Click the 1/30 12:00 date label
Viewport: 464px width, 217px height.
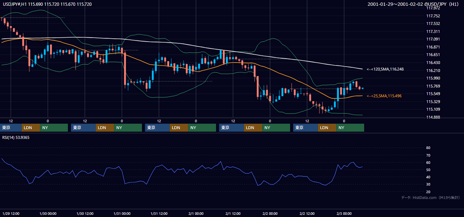[x=85, y=214]
